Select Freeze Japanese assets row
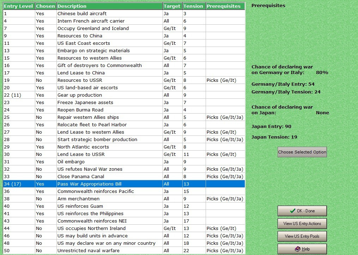Screen dimensions: 358x255 124,103
